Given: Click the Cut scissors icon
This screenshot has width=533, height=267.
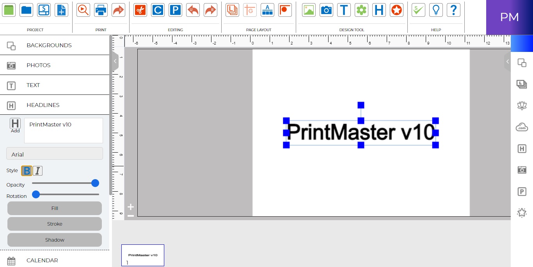Looking at the screenshot, I should (x=140, y=10).
